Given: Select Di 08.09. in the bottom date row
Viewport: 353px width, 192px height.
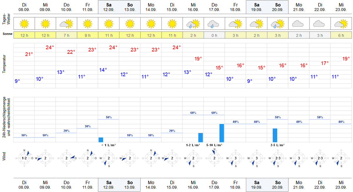Looking at the screenshot, I should (x=24, y=184).
